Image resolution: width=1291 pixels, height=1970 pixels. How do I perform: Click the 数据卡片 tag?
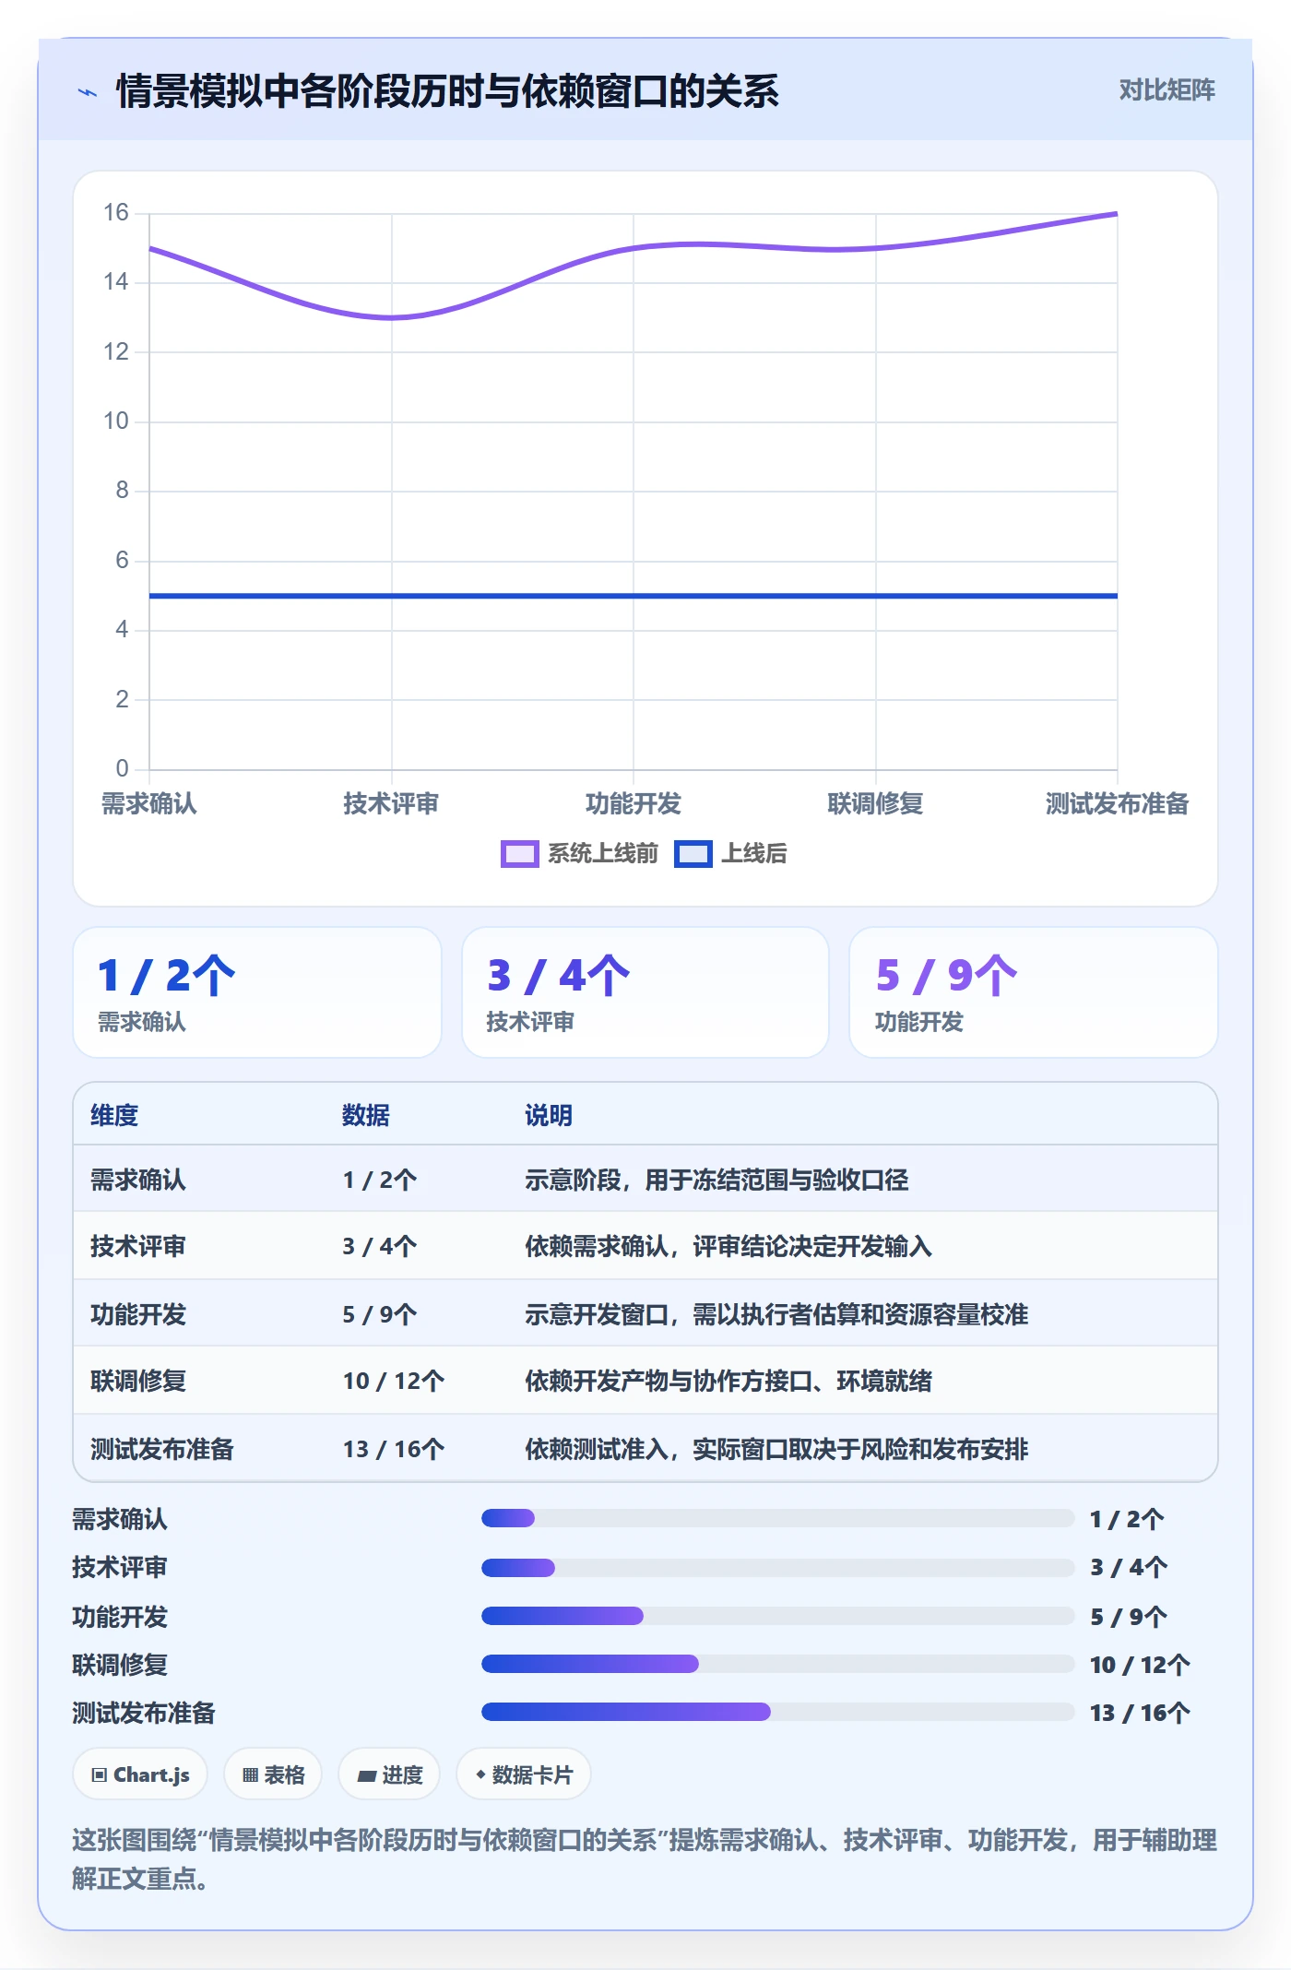[x=523, y=1774]
